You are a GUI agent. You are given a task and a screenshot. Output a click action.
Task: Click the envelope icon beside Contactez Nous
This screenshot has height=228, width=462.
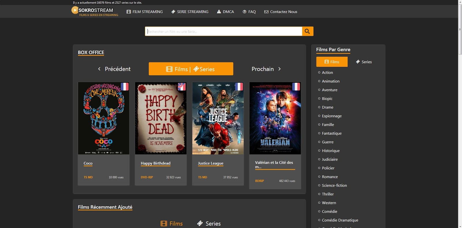click(x=266, y=12)
